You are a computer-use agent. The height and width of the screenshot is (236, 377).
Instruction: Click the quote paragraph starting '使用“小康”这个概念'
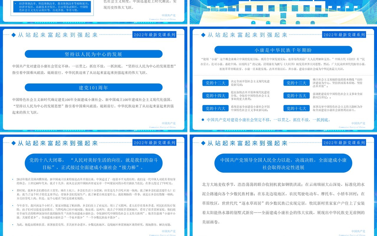[283, 64]
